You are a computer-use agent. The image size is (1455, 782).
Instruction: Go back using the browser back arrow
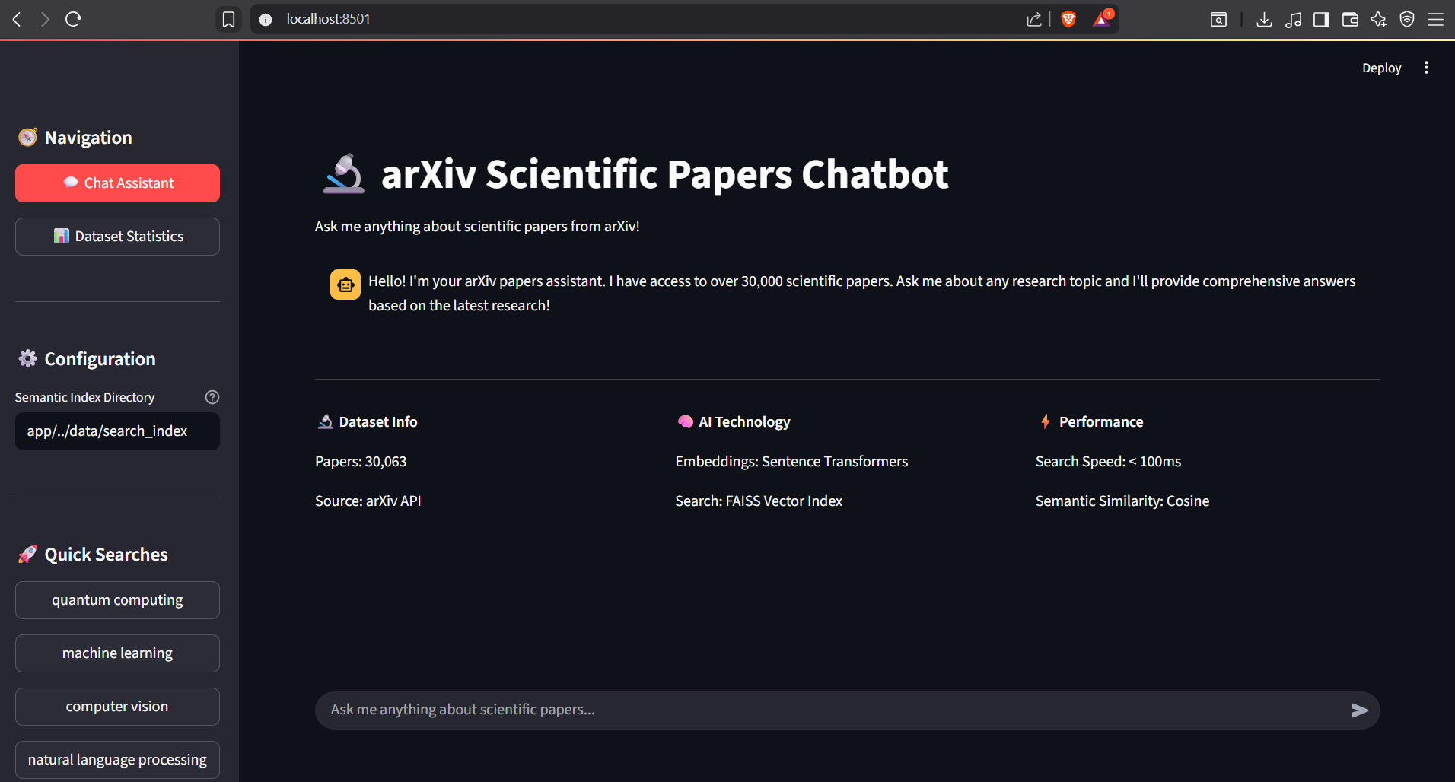coord(17,19)
